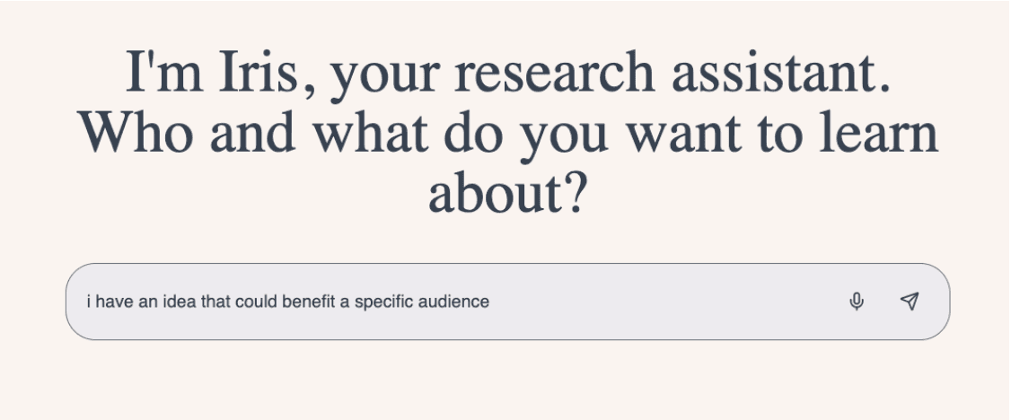The width and height of the screenshot is (1011, 420).
Task: Click the "about?" heading line
Action: point(507,193)
